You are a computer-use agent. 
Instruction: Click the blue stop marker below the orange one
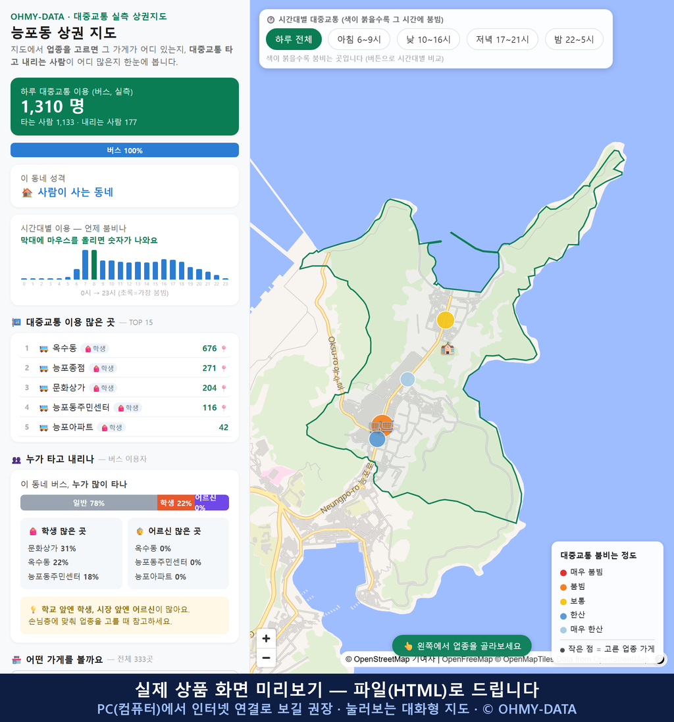[377, 439]
